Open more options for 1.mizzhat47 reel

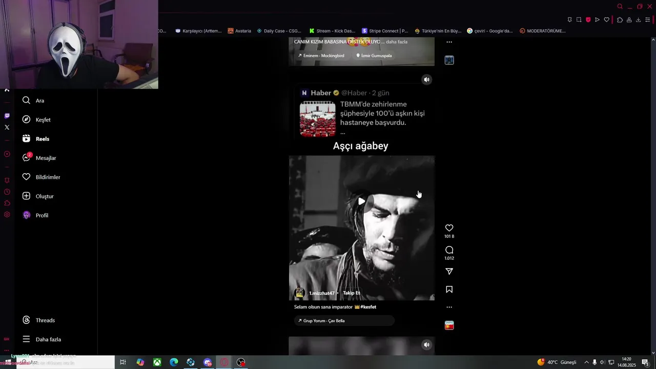click(449, 307)
